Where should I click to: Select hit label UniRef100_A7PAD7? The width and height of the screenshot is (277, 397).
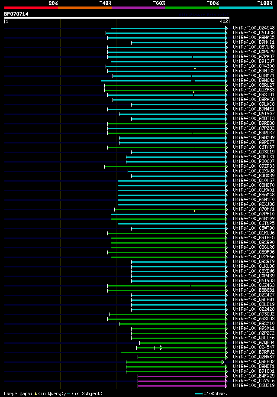[254, 56]
